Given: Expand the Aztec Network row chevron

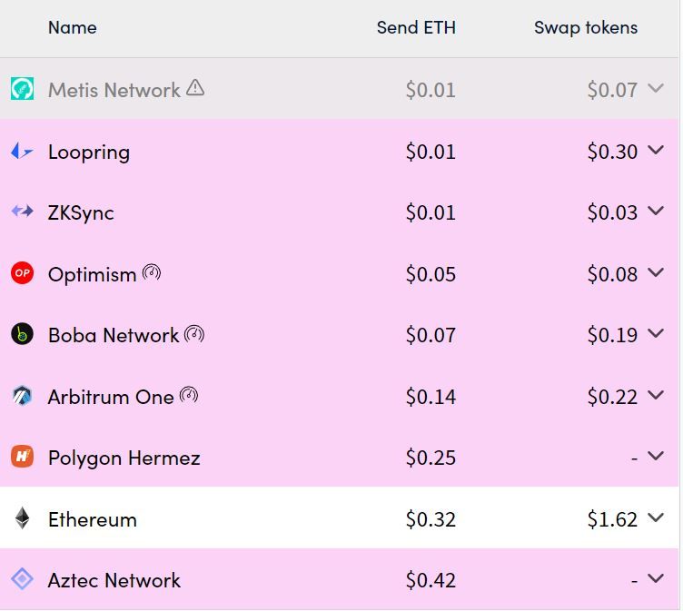Looking at the screenshot, I should pos(656,578).
